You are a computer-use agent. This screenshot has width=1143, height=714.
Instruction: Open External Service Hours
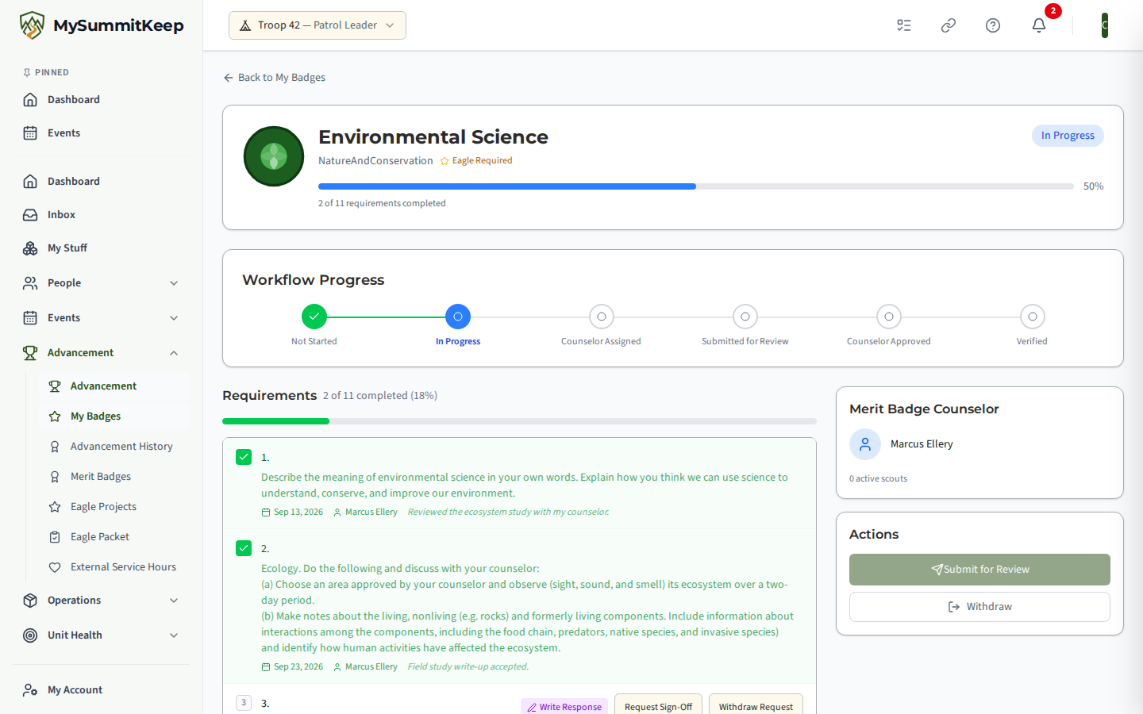pos(114,567)
